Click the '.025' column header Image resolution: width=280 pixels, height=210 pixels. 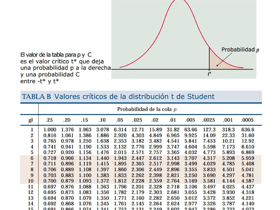click(137, 120)
